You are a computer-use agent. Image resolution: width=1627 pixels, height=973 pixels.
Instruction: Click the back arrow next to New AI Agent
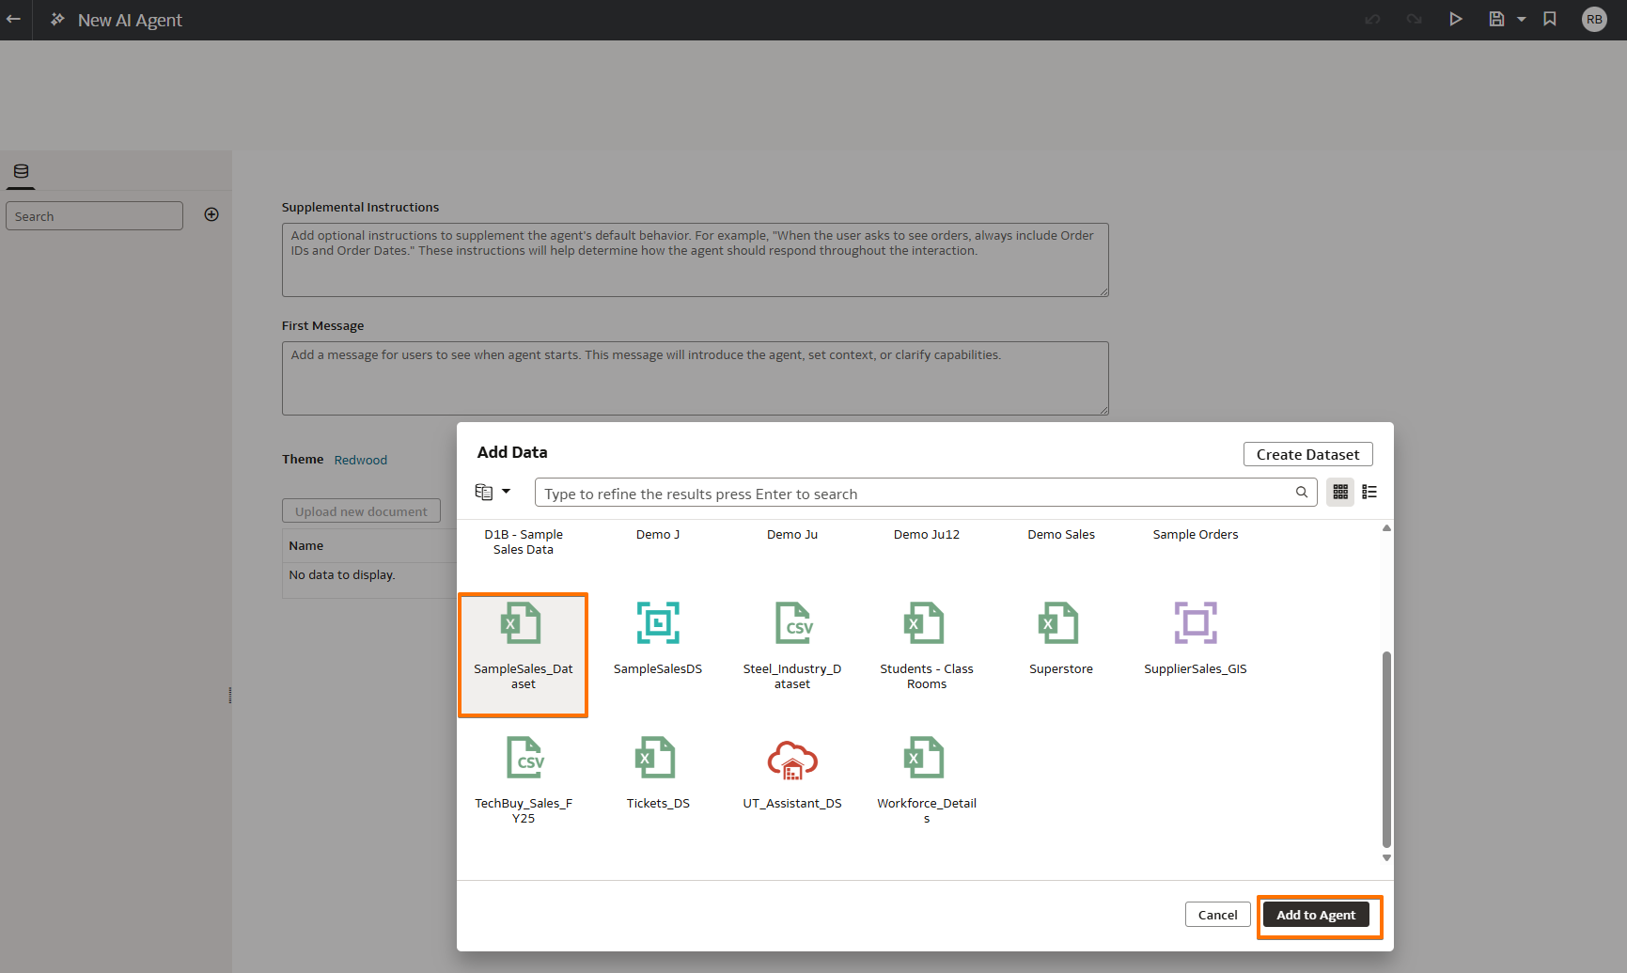click(14, 20)
